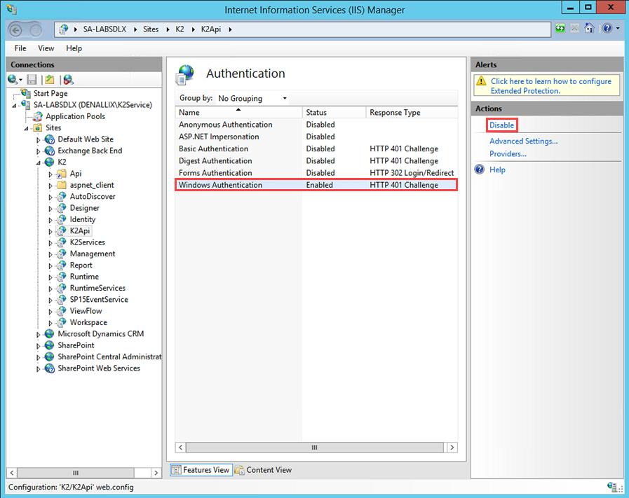Sort by the Name column header

point(238,113)
